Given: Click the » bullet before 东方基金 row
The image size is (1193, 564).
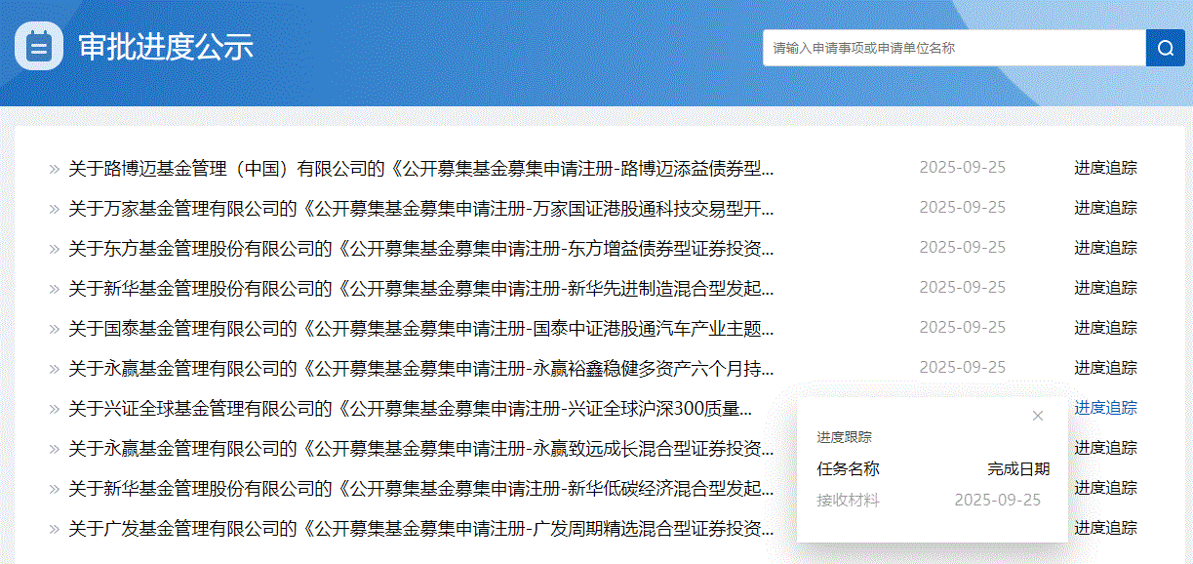Looking at the screenshot, I should point(54,249).
